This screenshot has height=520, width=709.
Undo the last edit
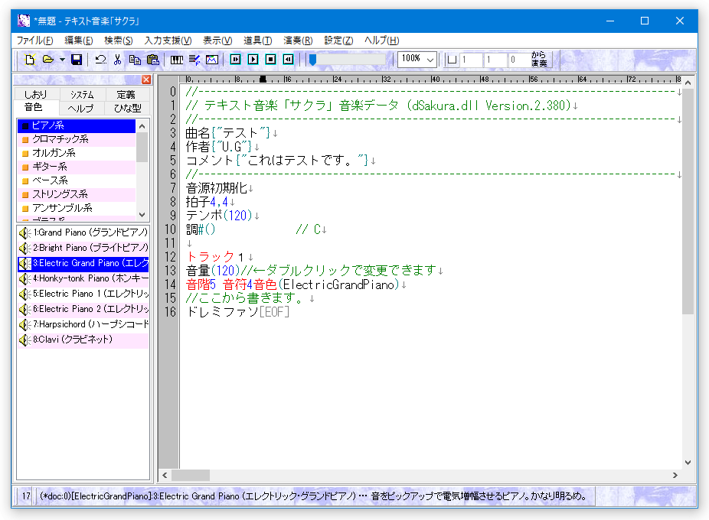[x=100, y=60]
